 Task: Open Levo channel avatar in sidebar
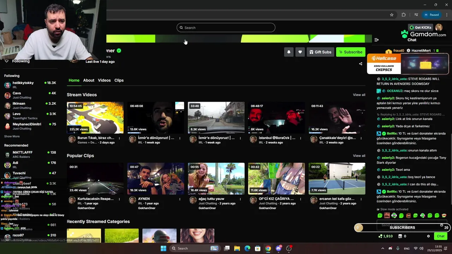click(7, 116)
